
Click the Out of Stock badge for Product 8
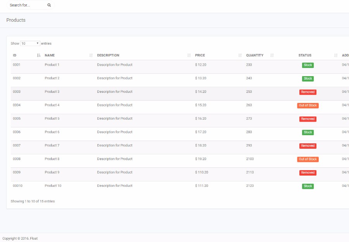click(308, 159)
